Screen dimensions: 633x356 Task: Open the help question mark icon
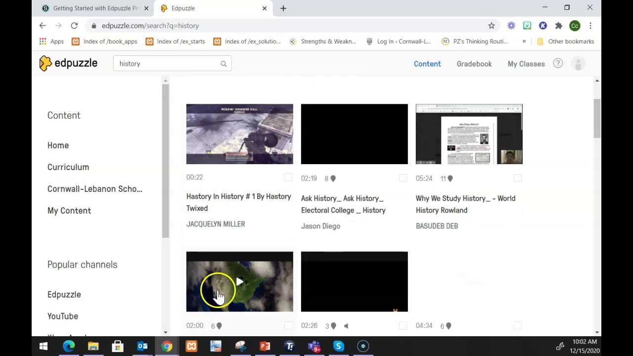(x=558, y=63)
